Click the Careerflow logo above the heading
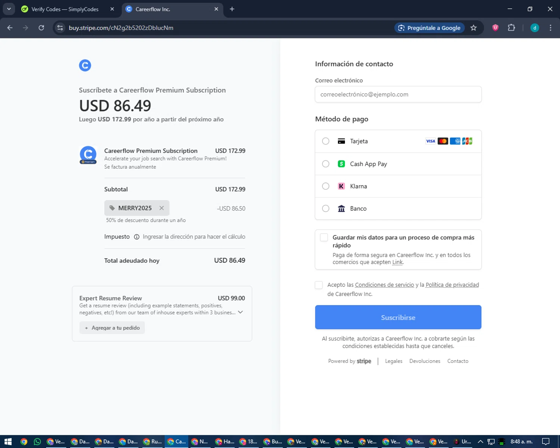The width and height of the screenshot is (560, 448). [x=85, y=65]
